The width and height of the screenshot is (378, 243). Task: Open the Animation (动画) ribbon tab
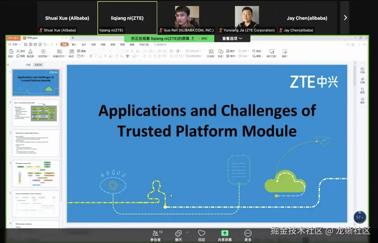(x=103, y=44)
